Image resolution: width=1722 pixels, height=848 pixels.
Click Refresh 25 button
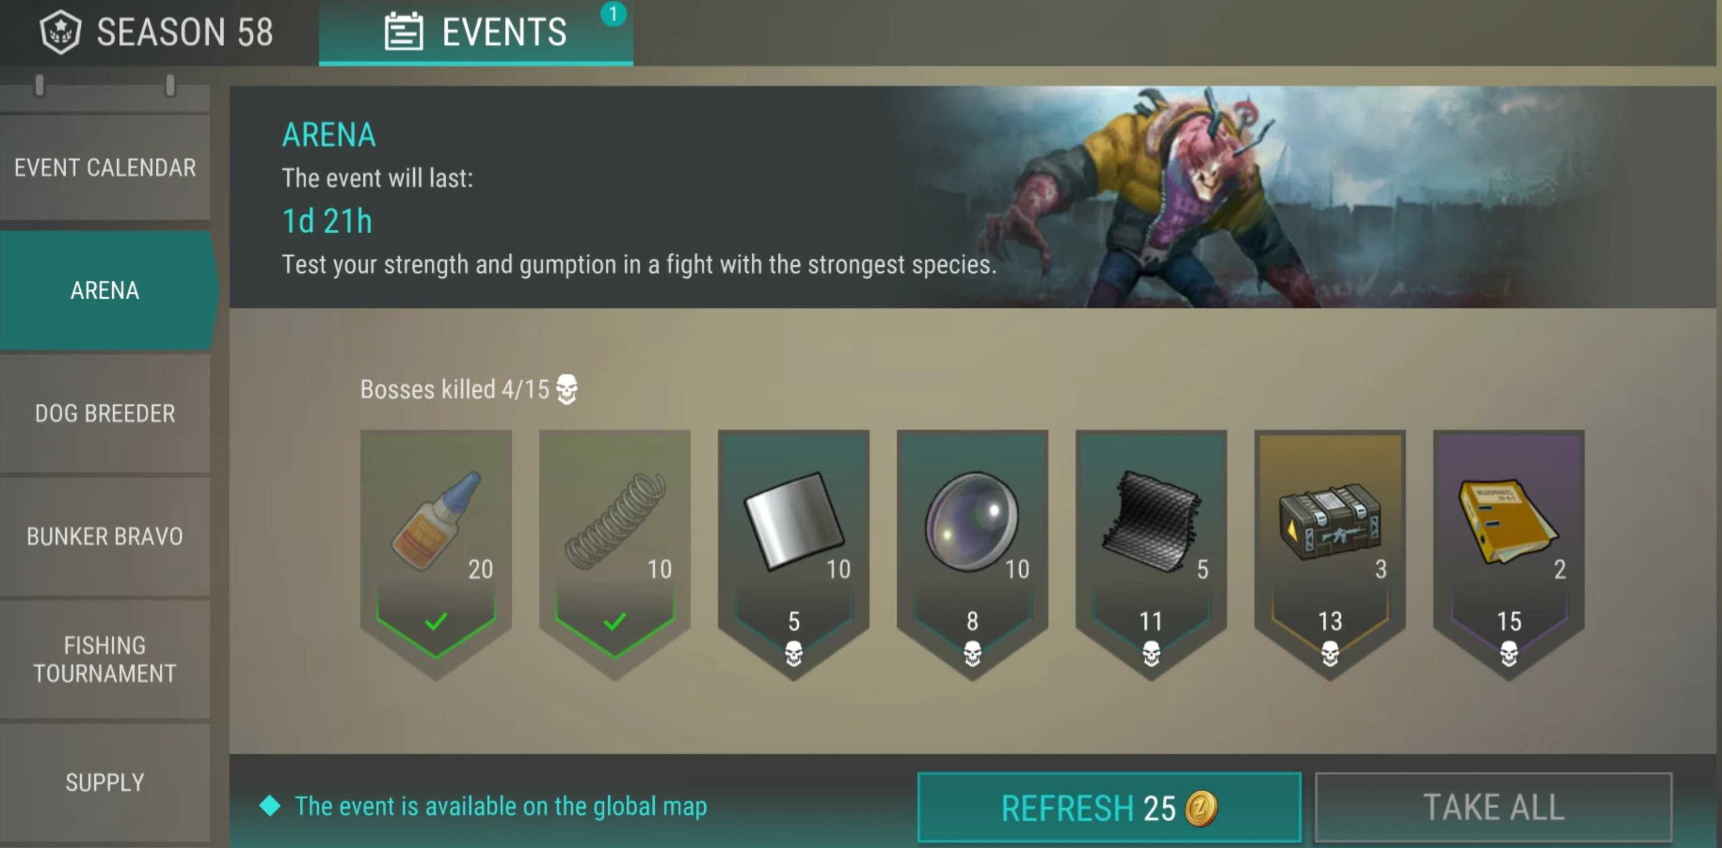pyautogui.click(x=1109, y=807)
